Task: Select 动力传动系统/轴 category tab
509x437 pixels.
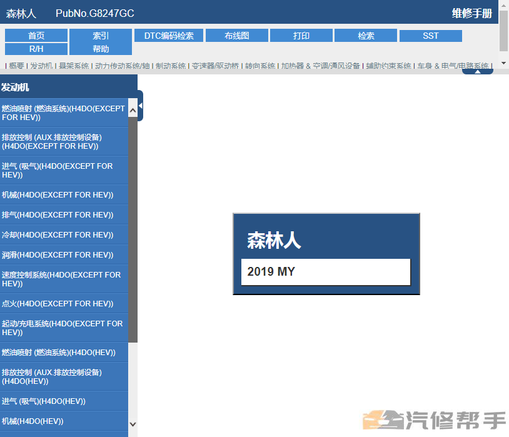Action: 123,66
